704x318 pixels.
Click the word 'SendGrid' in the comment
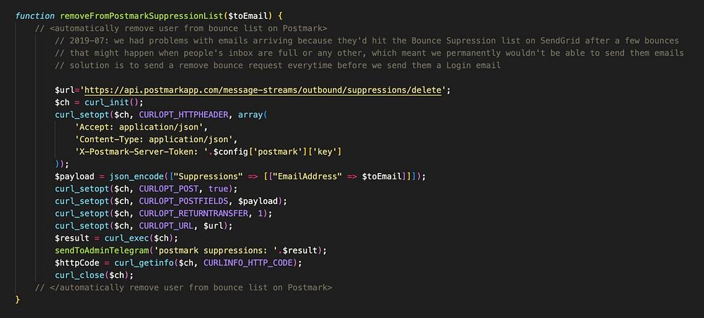click(560, 40)
